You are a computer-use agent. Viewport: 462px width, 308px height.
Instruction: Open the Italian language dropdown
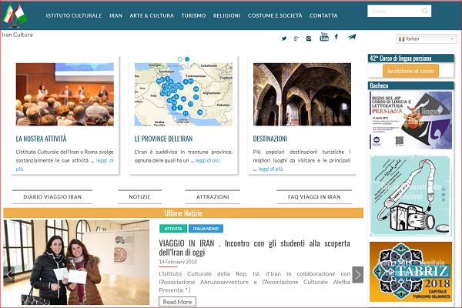tap(427, 38)
